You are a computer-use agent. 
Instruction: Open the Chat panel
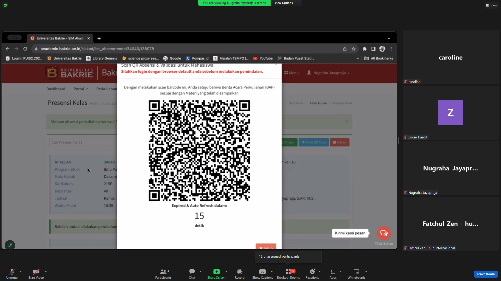(192, 274)
